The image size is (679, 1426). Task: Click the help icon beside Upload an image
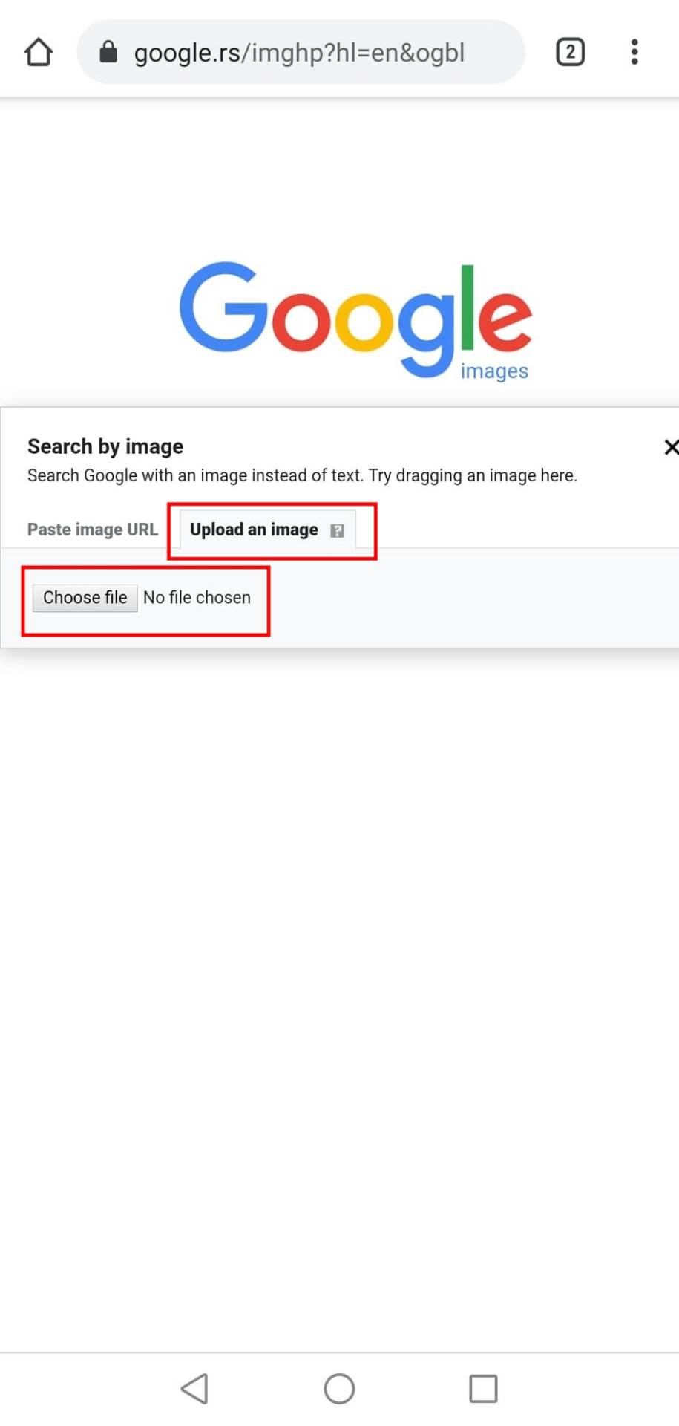point(338,530)
